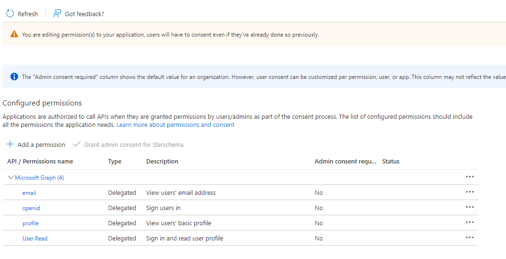The width and height of the screenshot is (506, 259).
Task: Open more options for Microsoft Graph row
Action: (x=470, y=177)
